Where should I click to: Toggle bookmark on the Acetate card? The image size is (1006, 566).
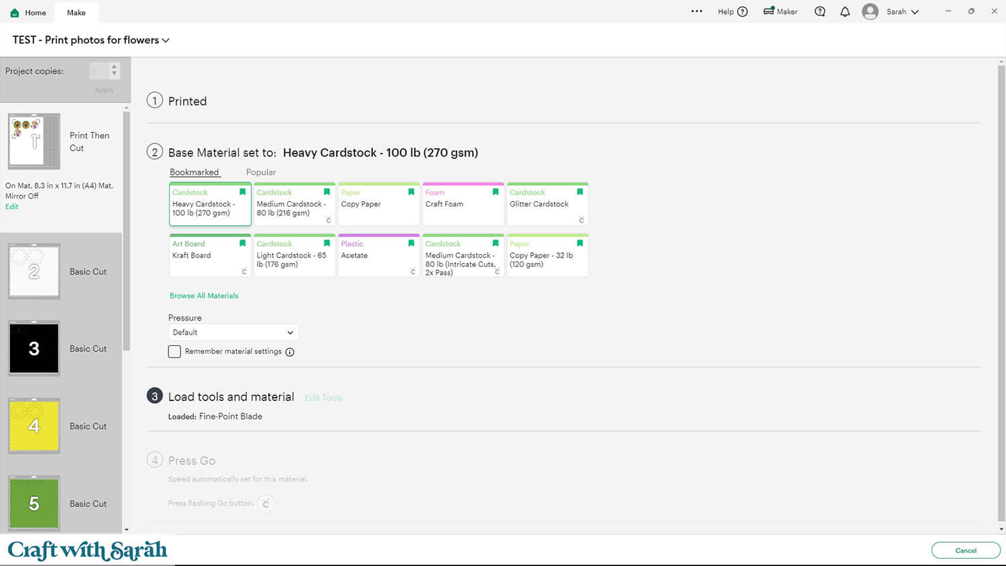click(411, 243)
